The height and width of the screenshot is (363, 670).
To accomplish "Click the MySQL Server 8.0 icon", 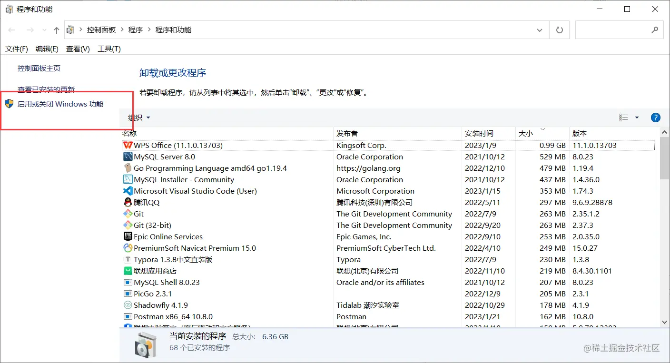I will 128,157.
